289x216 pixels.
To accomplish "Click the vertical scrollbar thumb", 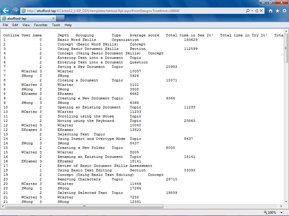I will click(286, 48).
